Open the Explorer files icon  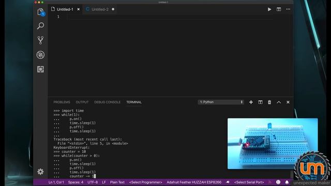(40, 12)
